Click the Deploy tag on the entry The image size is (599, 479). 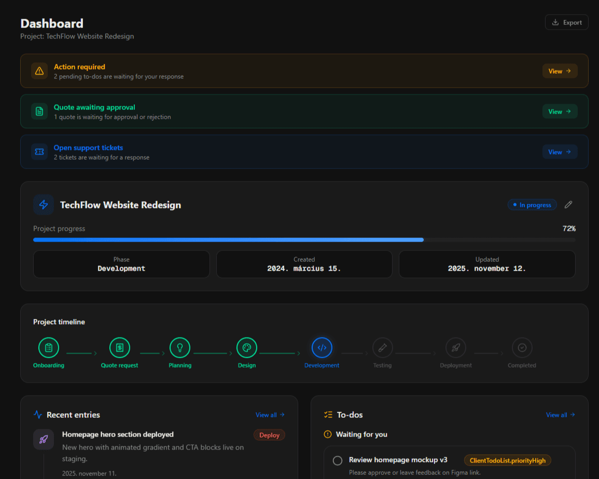coord(269,435)
